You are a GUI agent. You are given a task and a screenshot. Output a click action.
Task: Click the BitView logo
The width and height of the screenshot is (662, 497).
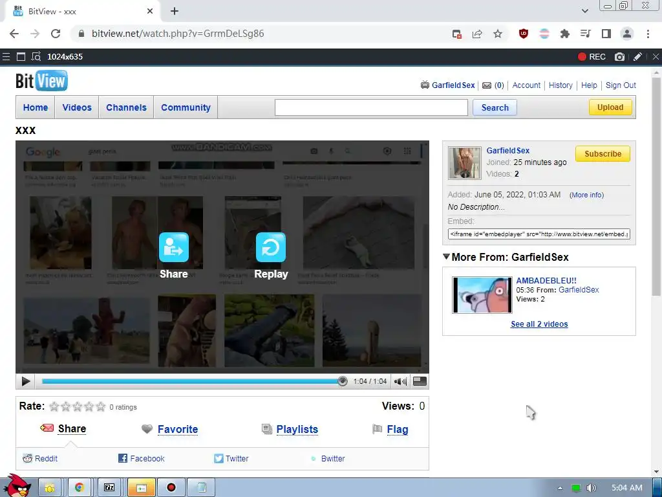click(41, 81)
